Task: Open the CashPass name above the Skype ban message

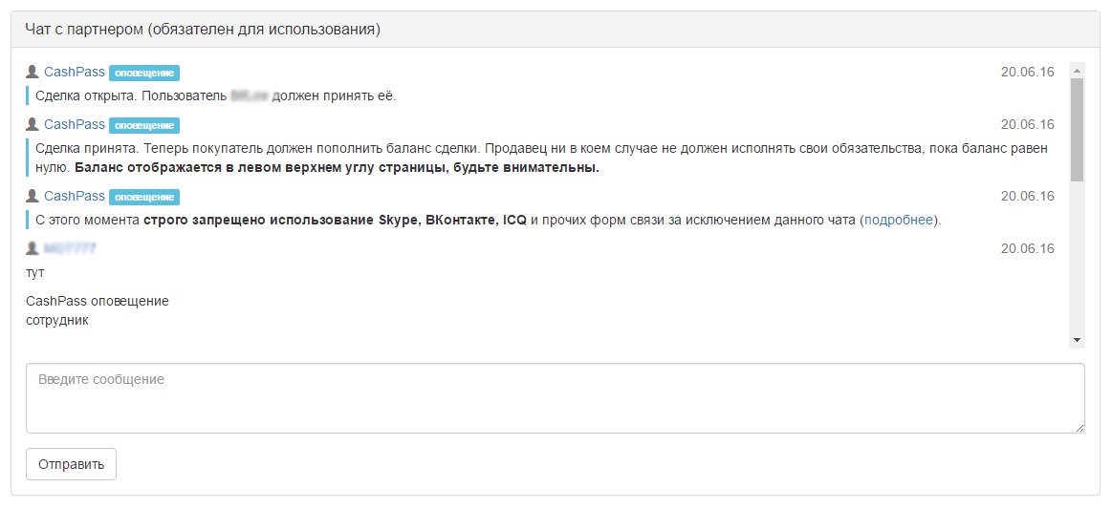Action: (75, 196)
